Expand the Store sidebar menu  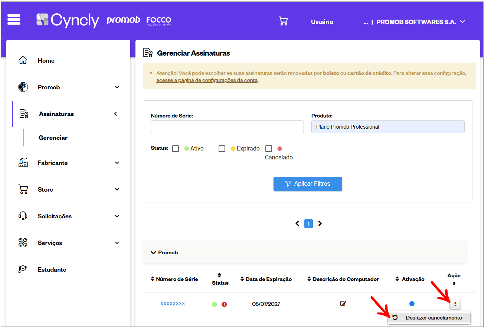pyautogui.click(x=117, y=189)
